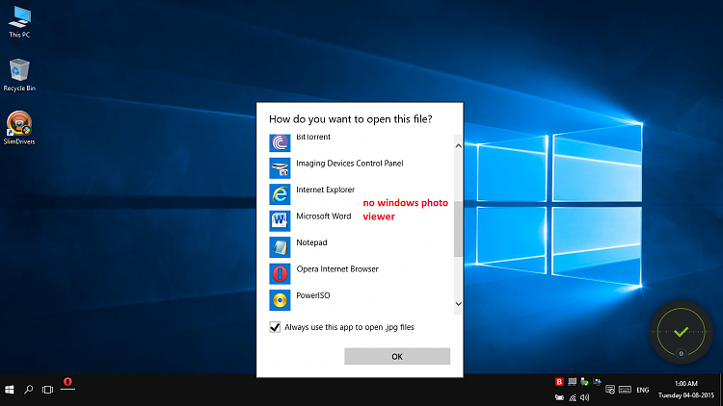Click the app list scroll up arrow
This screenshot has width=723, height=406.
coord(458,146)
